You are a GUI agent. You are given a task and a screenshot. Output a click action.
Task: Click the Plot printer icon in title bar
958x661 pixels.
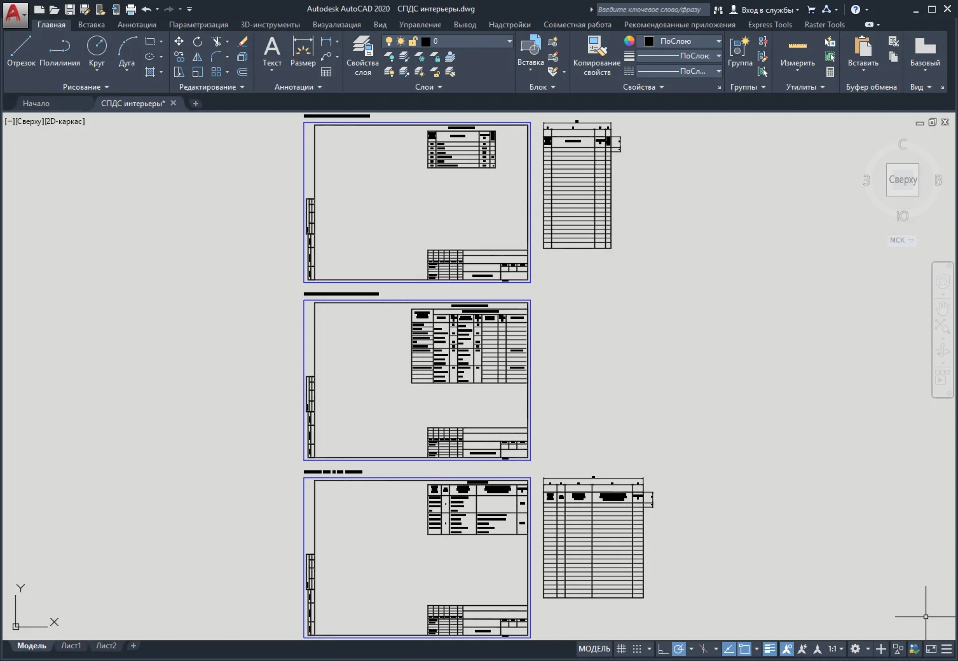pyautogui.click(x=131, y=10)
